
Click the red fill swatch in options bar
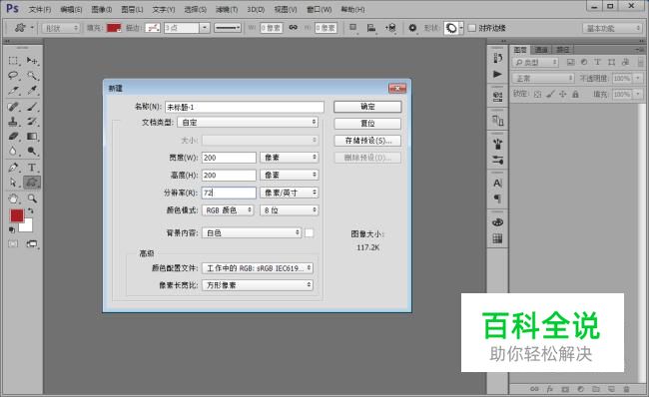point(114,28)
